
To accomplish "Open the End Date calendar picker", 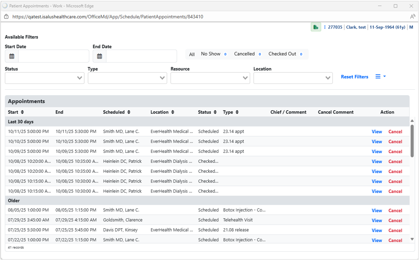I will click(99, 56).
